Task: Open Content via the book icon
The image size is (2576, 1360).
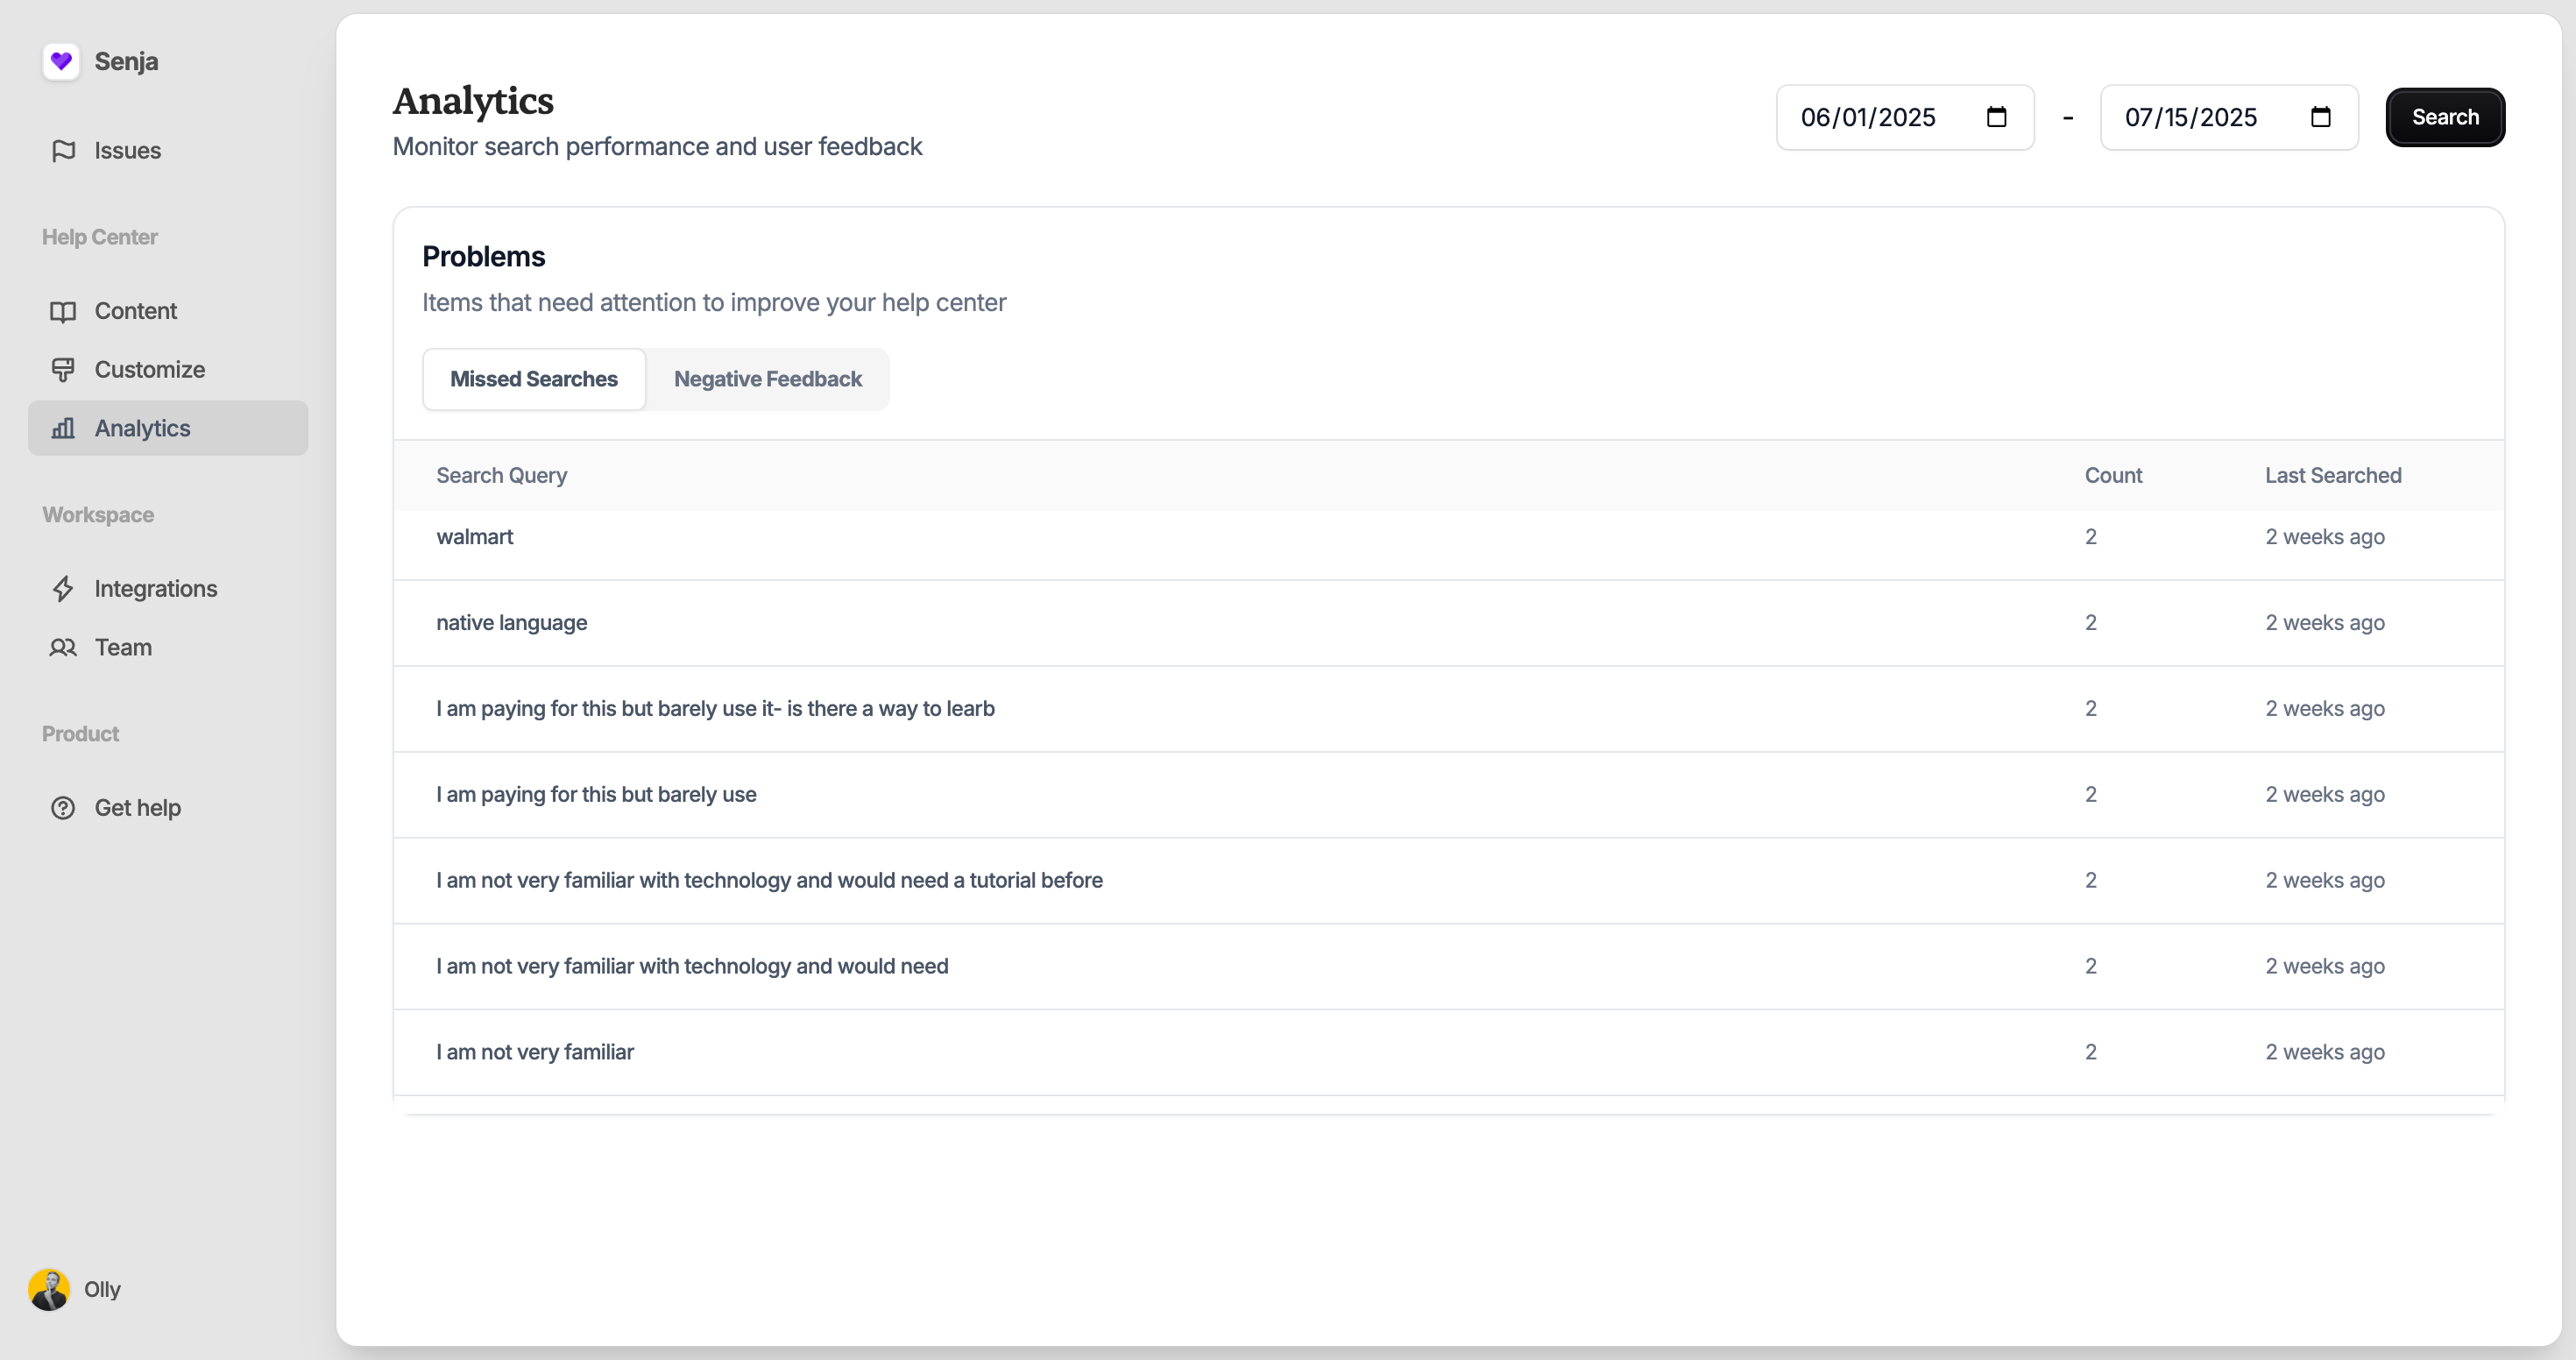Action: (63, 311)
